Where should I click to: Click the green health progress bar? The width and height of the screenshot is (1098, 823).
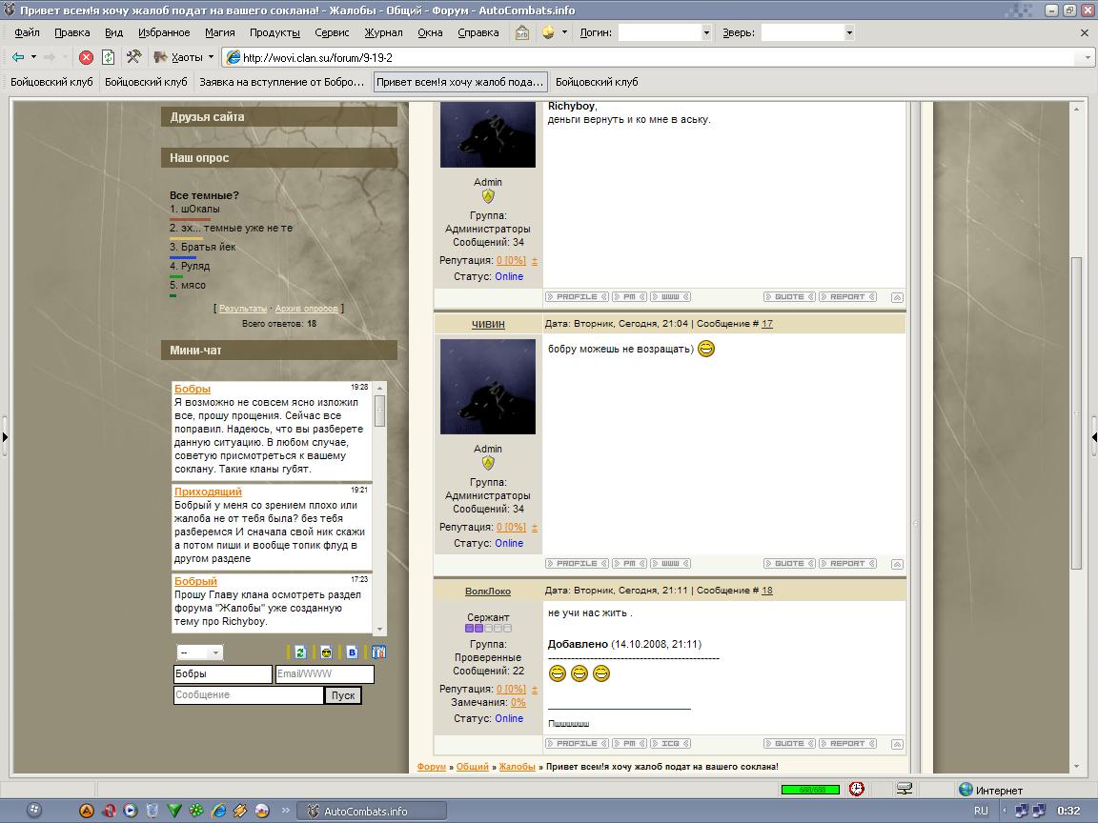pos(810,790)
